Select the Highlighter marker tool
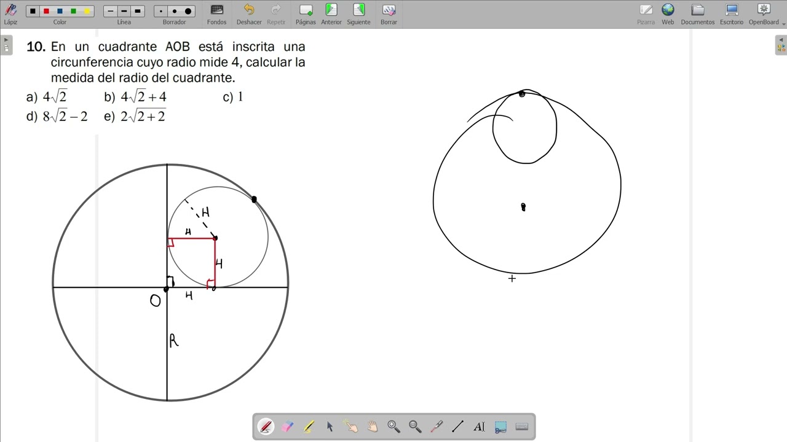The height and width of the screenshot is (442, 787). (309, 427)
